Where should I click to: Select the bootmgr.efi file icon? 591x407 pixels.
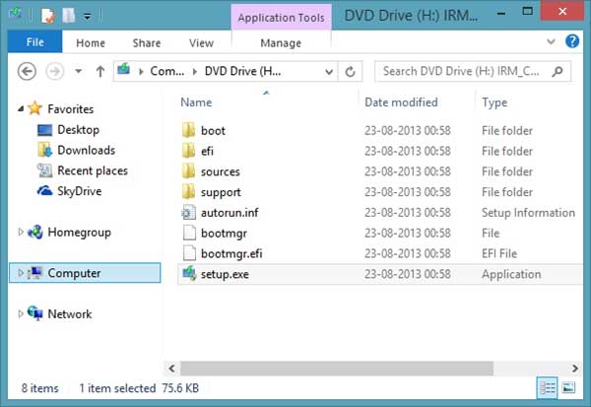coord(189,253)
